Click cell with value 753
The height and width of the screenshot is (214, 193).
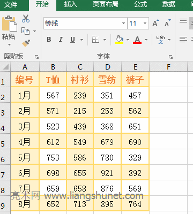[x=53, y=157]
